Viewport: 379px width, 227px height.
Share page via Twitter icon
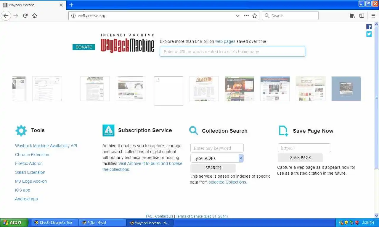click(x=369, y=34)
